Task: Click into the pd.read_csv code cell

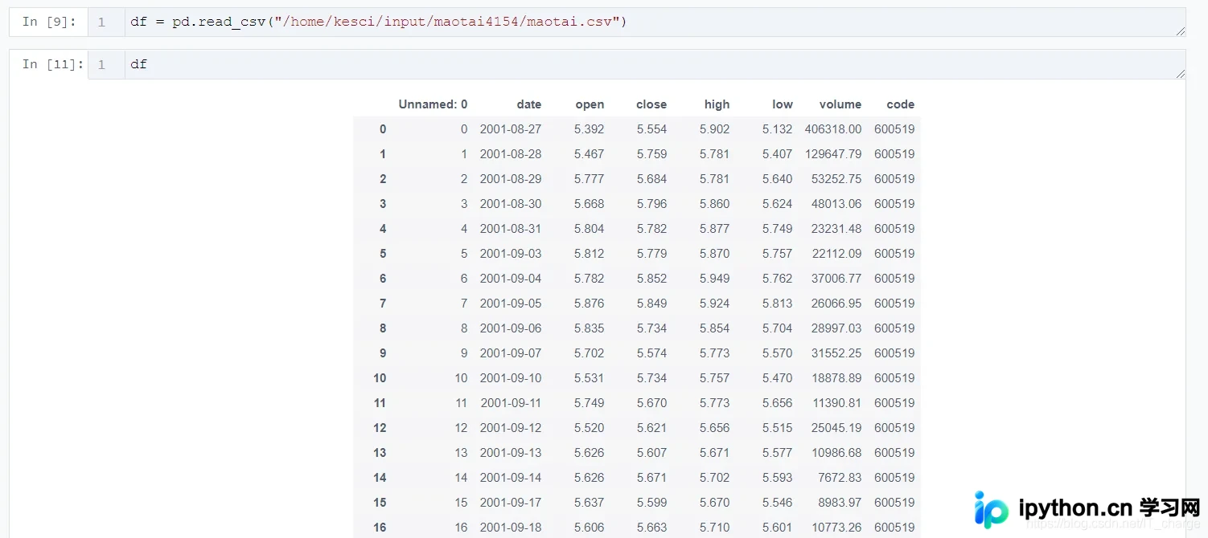Action: (x=655, y=22)
